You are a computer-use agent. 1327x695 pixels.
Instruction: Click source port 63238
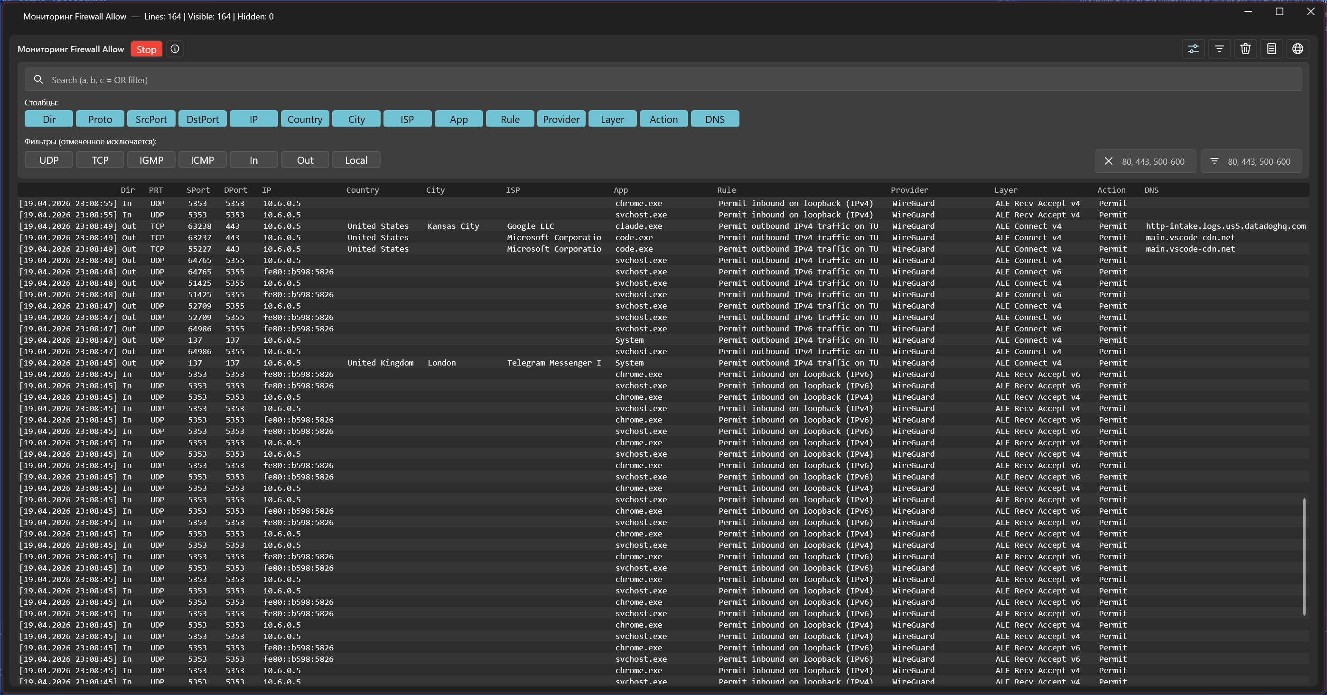(x=199, y=226)
